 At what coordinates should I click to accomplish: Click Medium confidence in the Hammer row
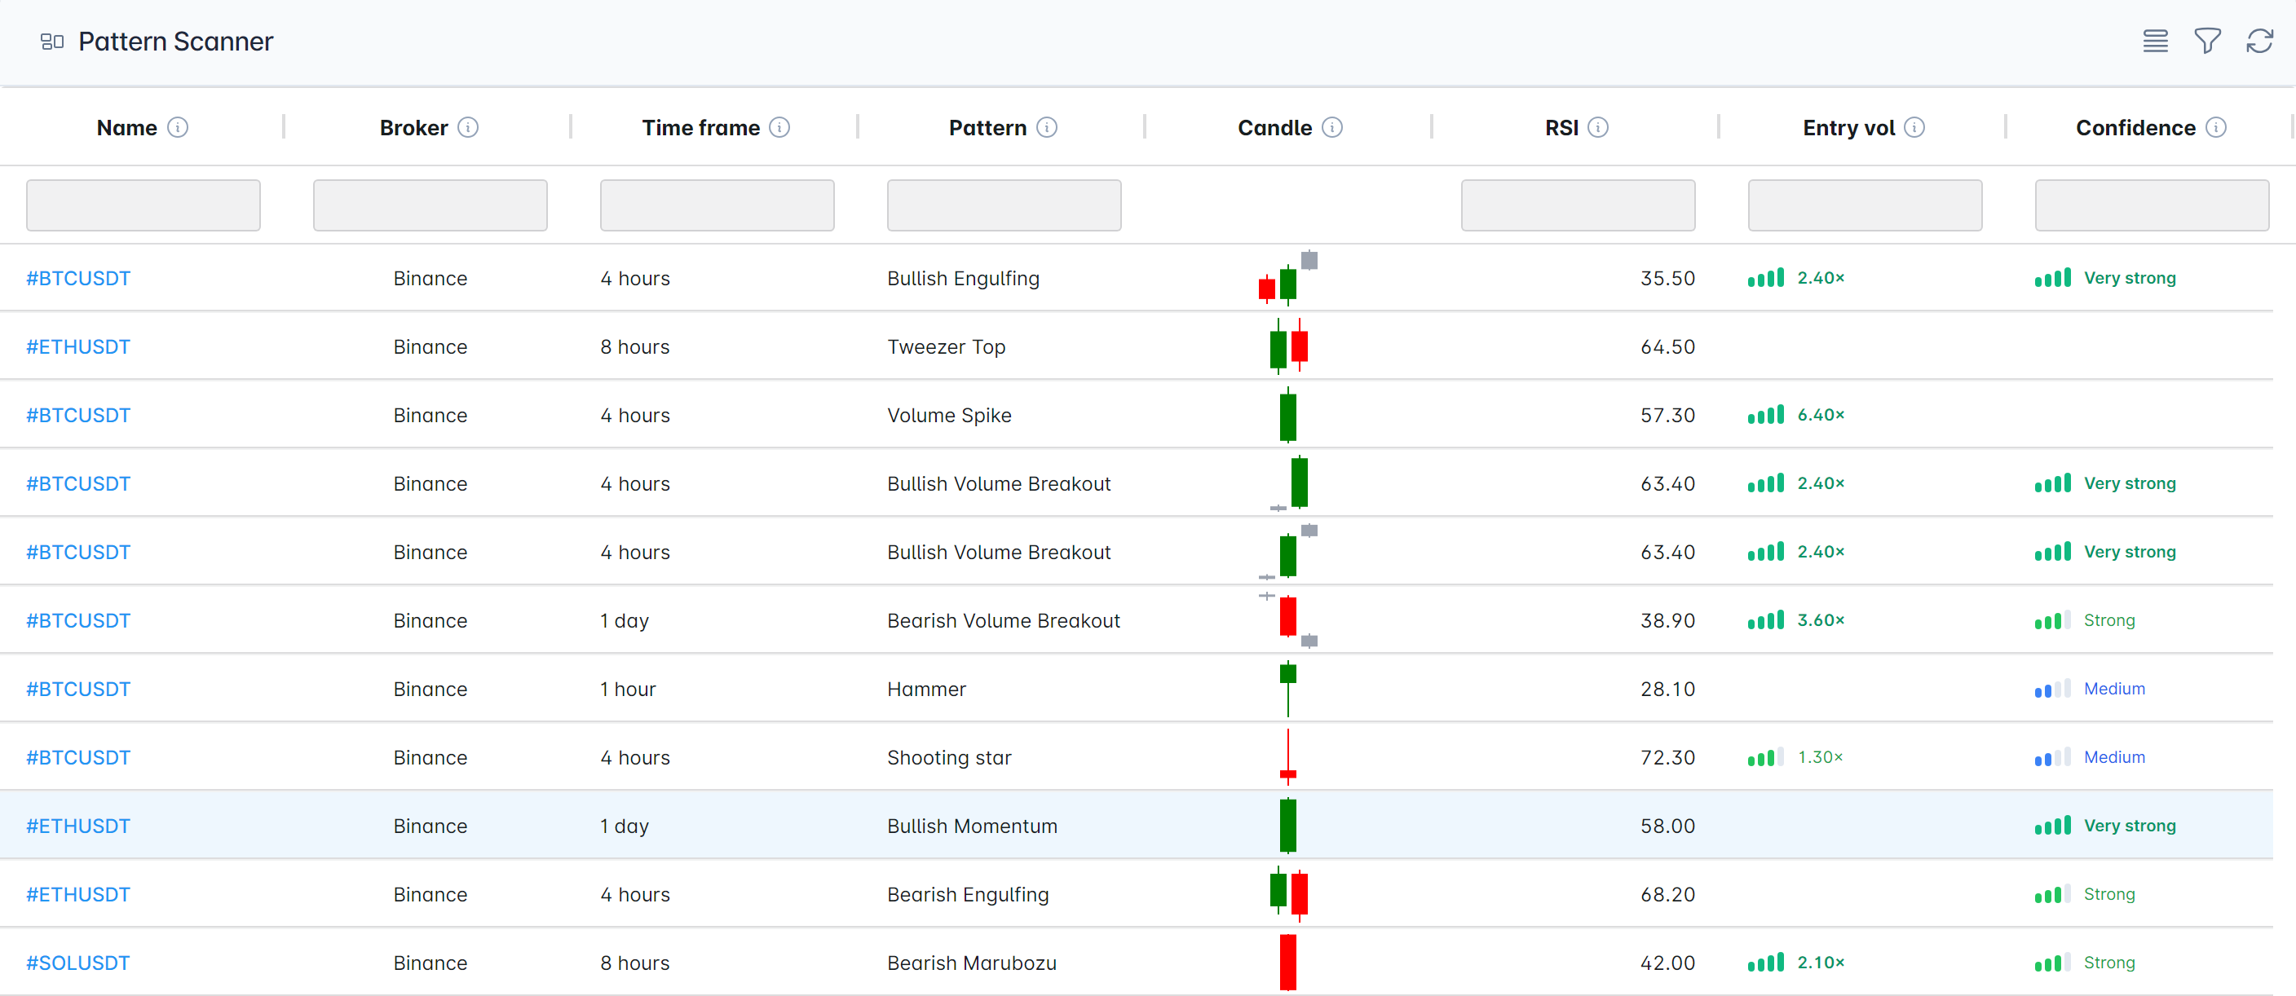(2114, 689)
